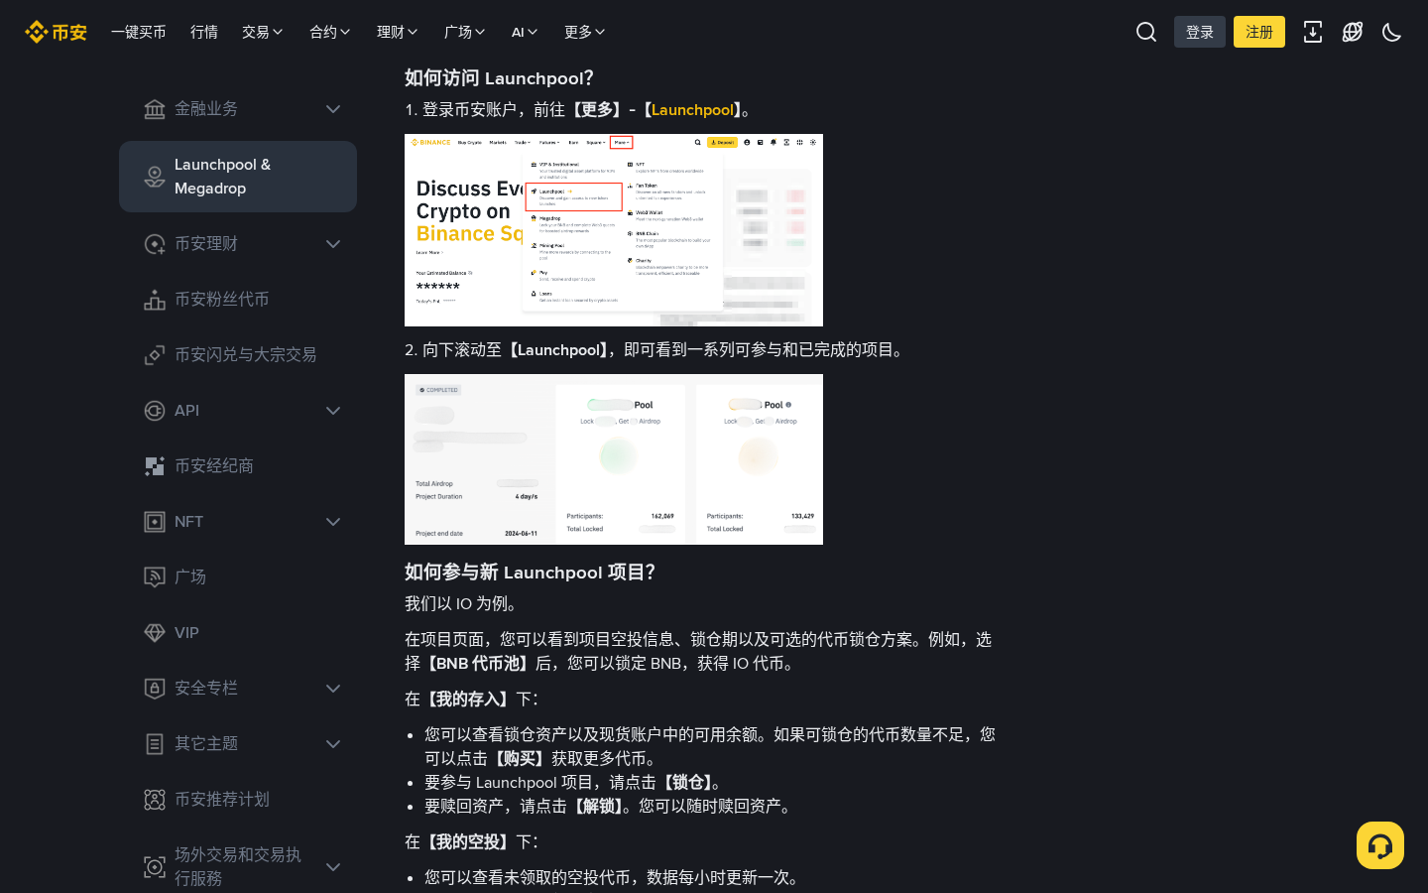1428x893 pixels.
Task: Open the customer support headset chat button
Action: [1380, 845]
